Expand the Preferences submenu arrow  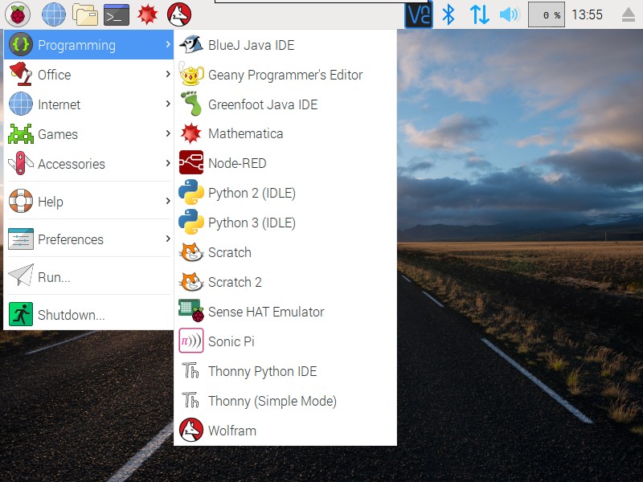(x=168, y=239)
